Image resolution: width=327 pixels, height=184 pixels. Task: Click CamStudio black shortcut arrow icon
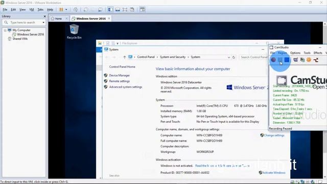[x=316, y=60]
